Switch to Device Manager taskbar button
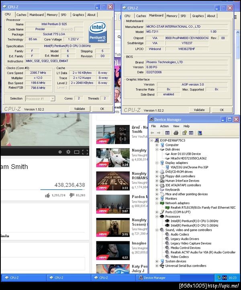This screenshot has height=290, width=241. (158, 278)
